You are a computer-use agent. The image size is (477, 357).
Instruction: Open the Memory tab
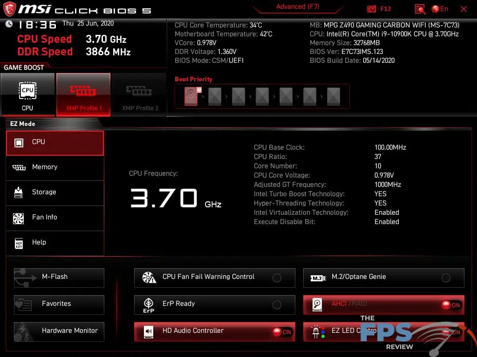(x=55, y=168)
